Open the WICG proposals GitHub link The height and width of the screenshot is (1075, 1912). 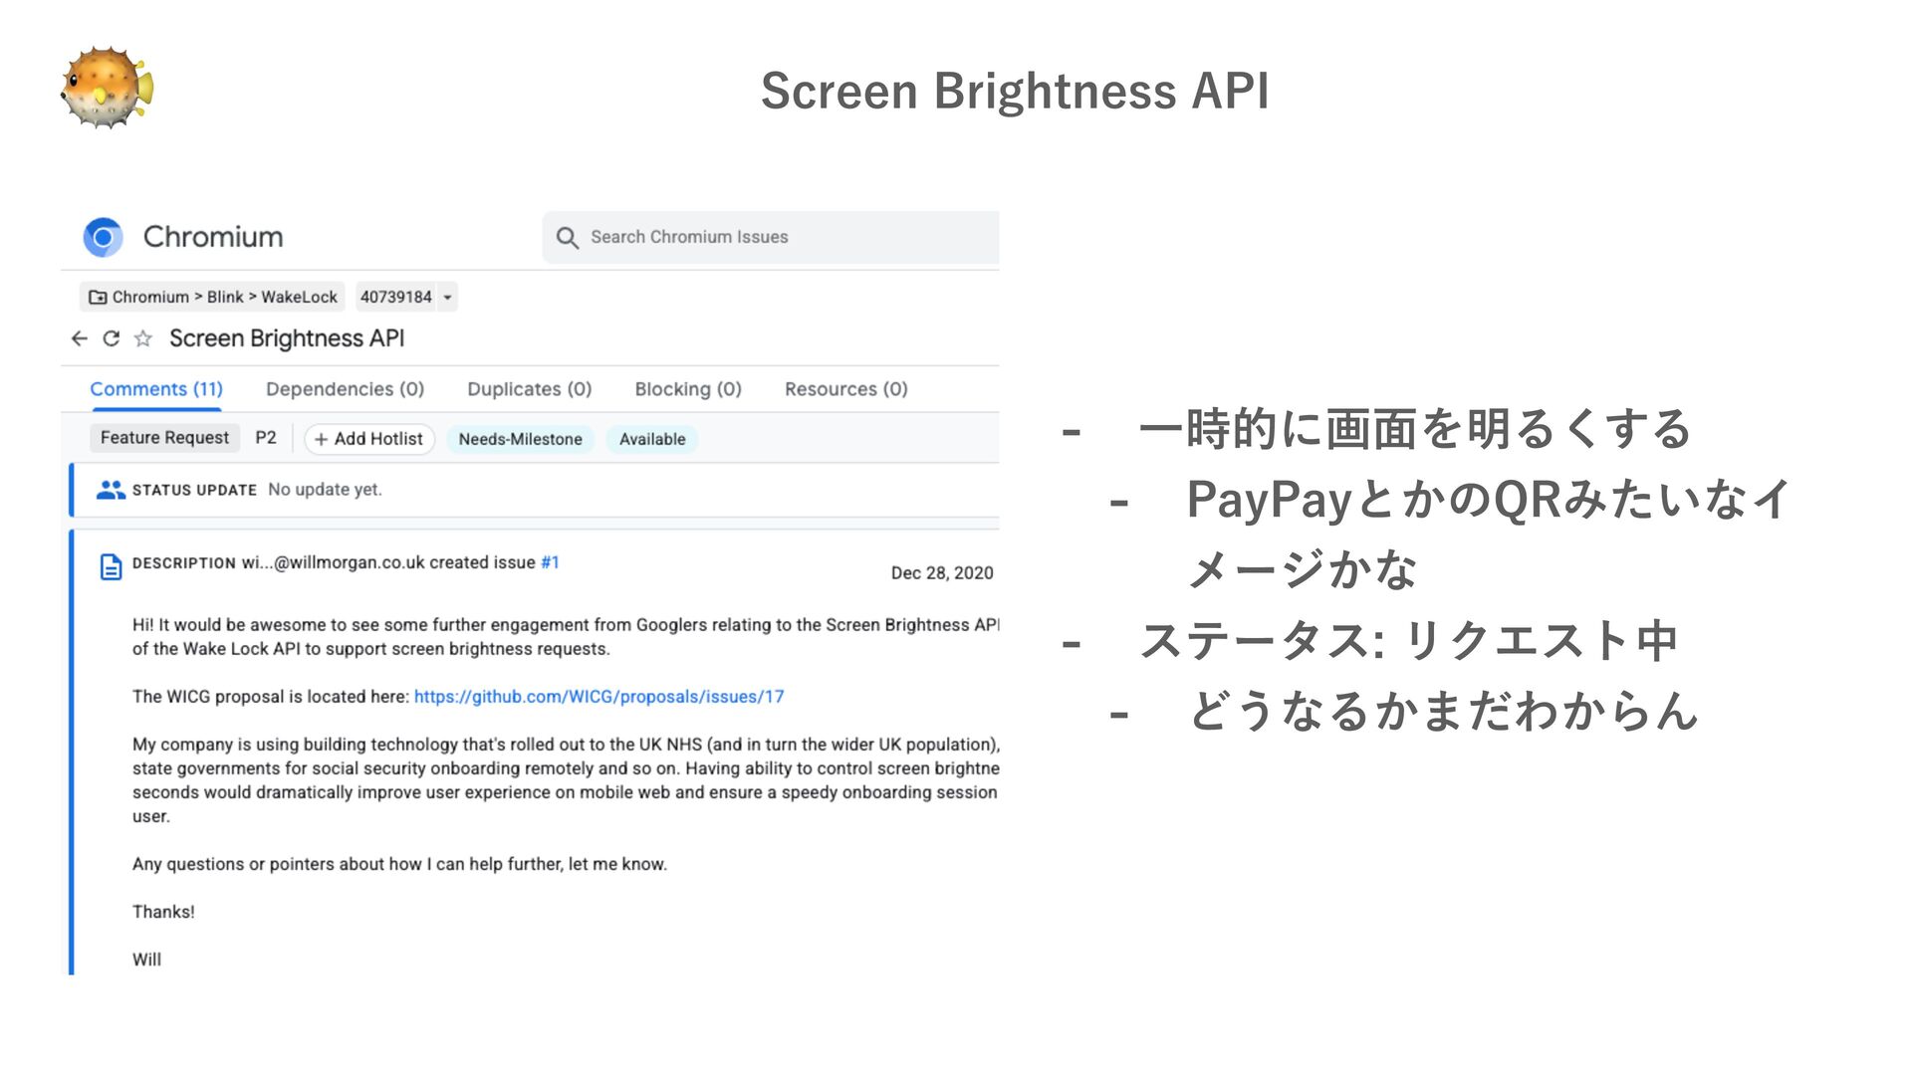point(598,697)
